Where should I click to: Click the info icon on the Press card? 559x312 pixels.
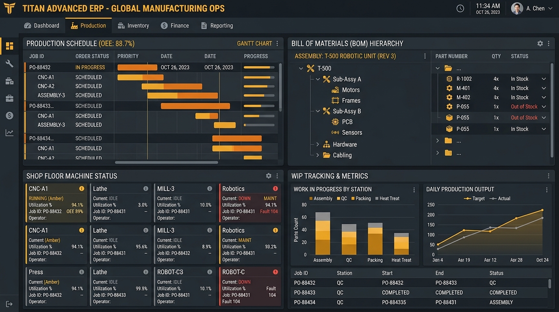[82, 272]
